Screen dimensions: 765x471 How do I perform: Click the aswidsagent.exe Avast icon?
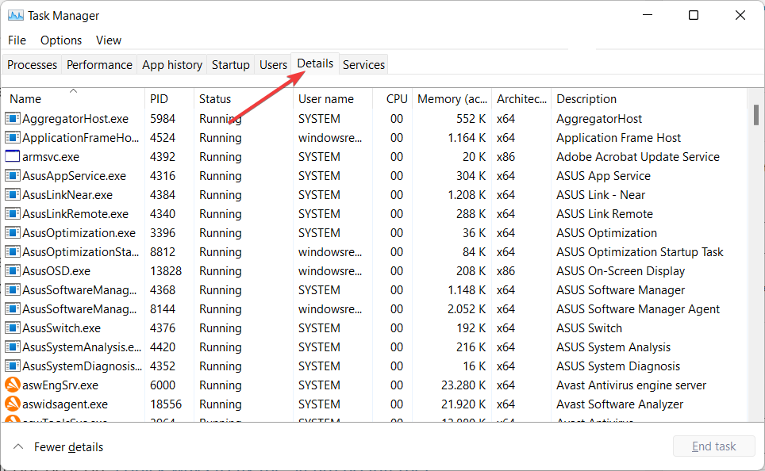tap(13, 404)
